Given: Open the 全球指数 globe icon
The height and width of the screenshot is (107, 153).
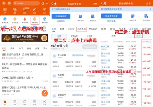Looking at the screenshot, I should [x=5, y=19].
